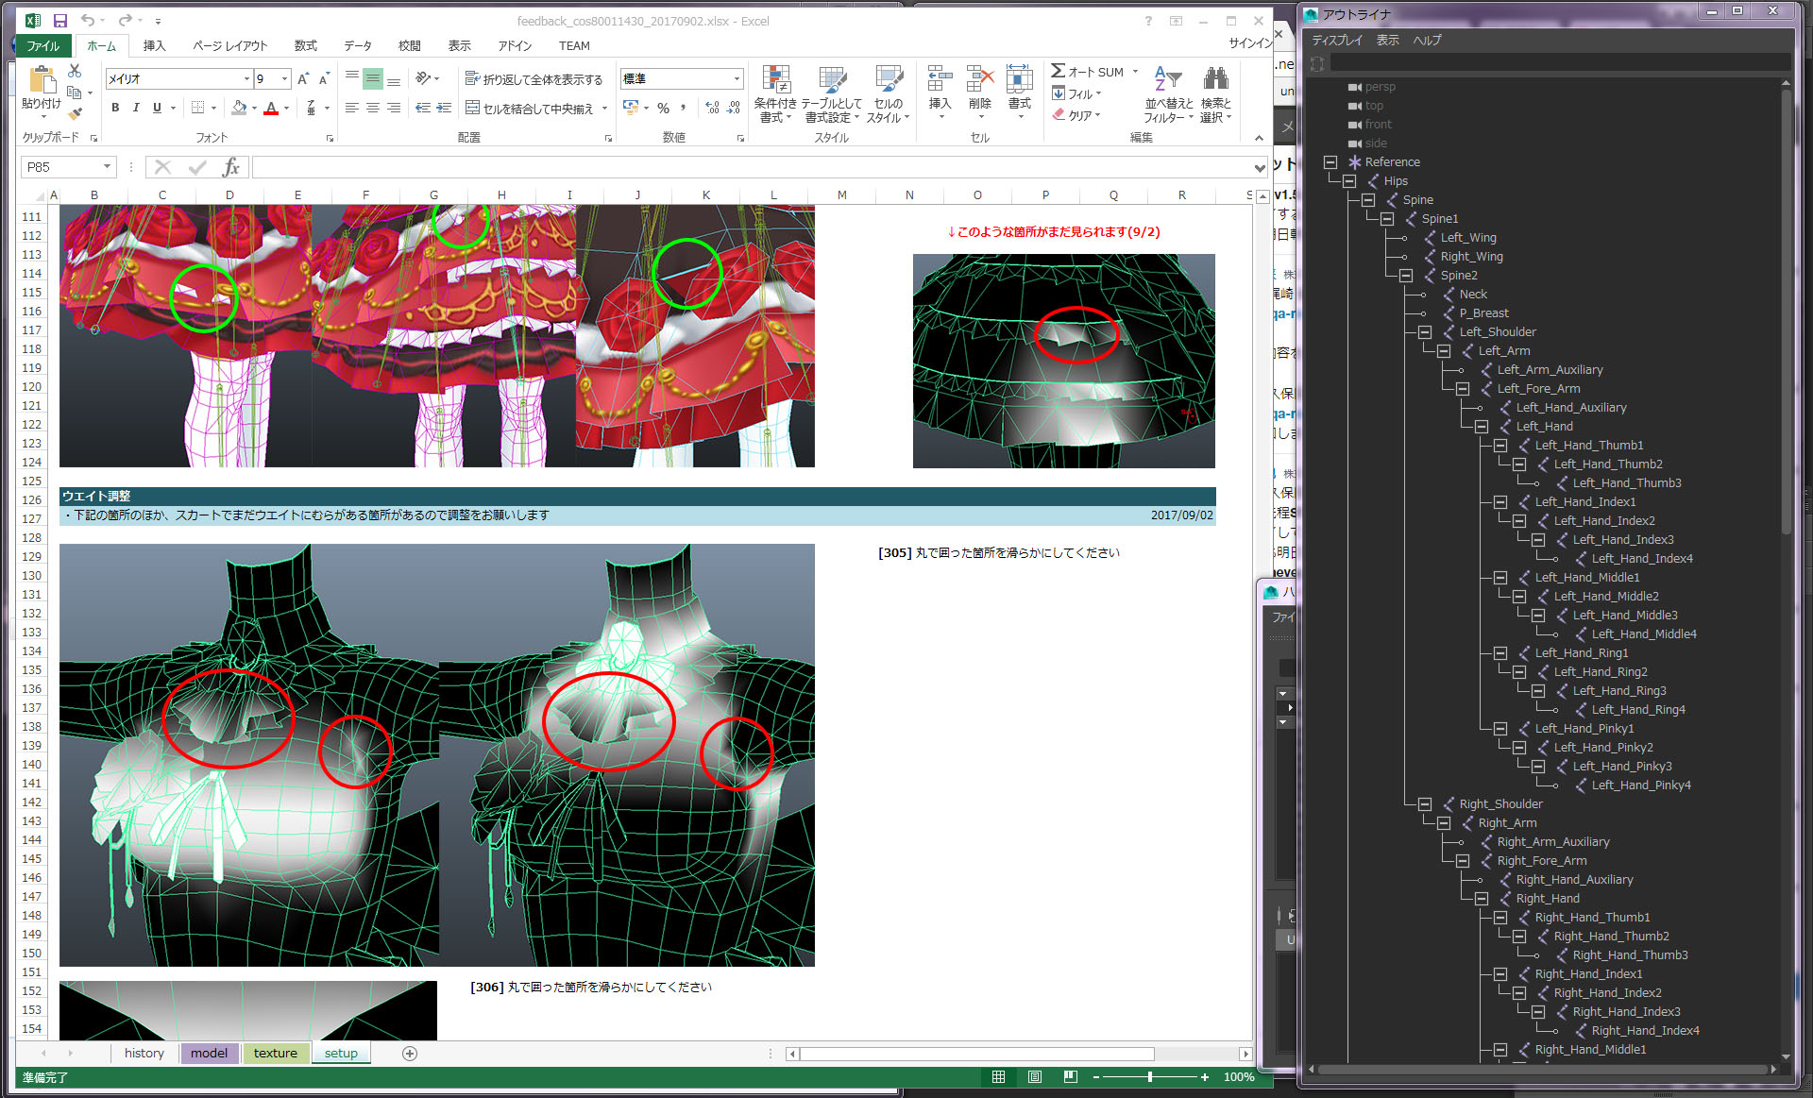This screenshot has height=1098, width=1813.
Task: Click the Increase Decimal icon
Action: coord(712,108)
